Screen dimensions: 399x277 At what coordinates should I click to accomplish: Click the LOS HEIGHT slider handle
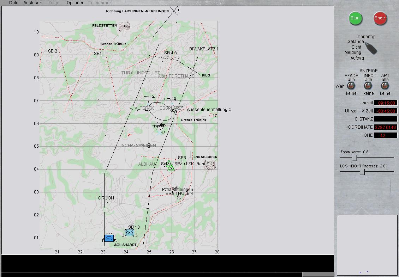click(362, 172)
